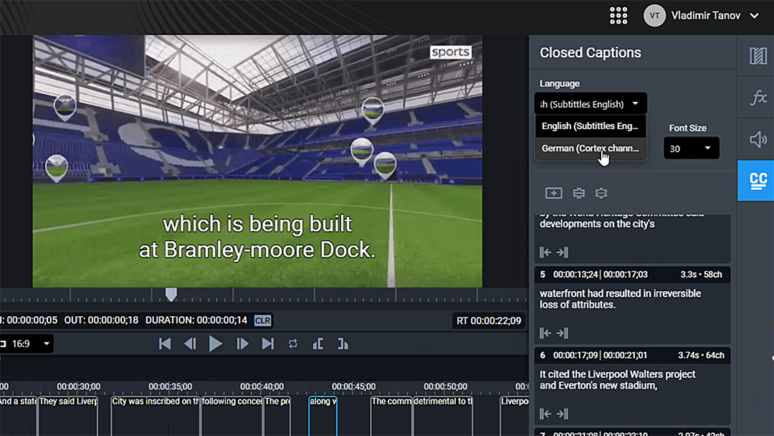Click the mark-out bracket icon in the playback bar
Viewport: 774px width, 436px height.
coord(343,344)
